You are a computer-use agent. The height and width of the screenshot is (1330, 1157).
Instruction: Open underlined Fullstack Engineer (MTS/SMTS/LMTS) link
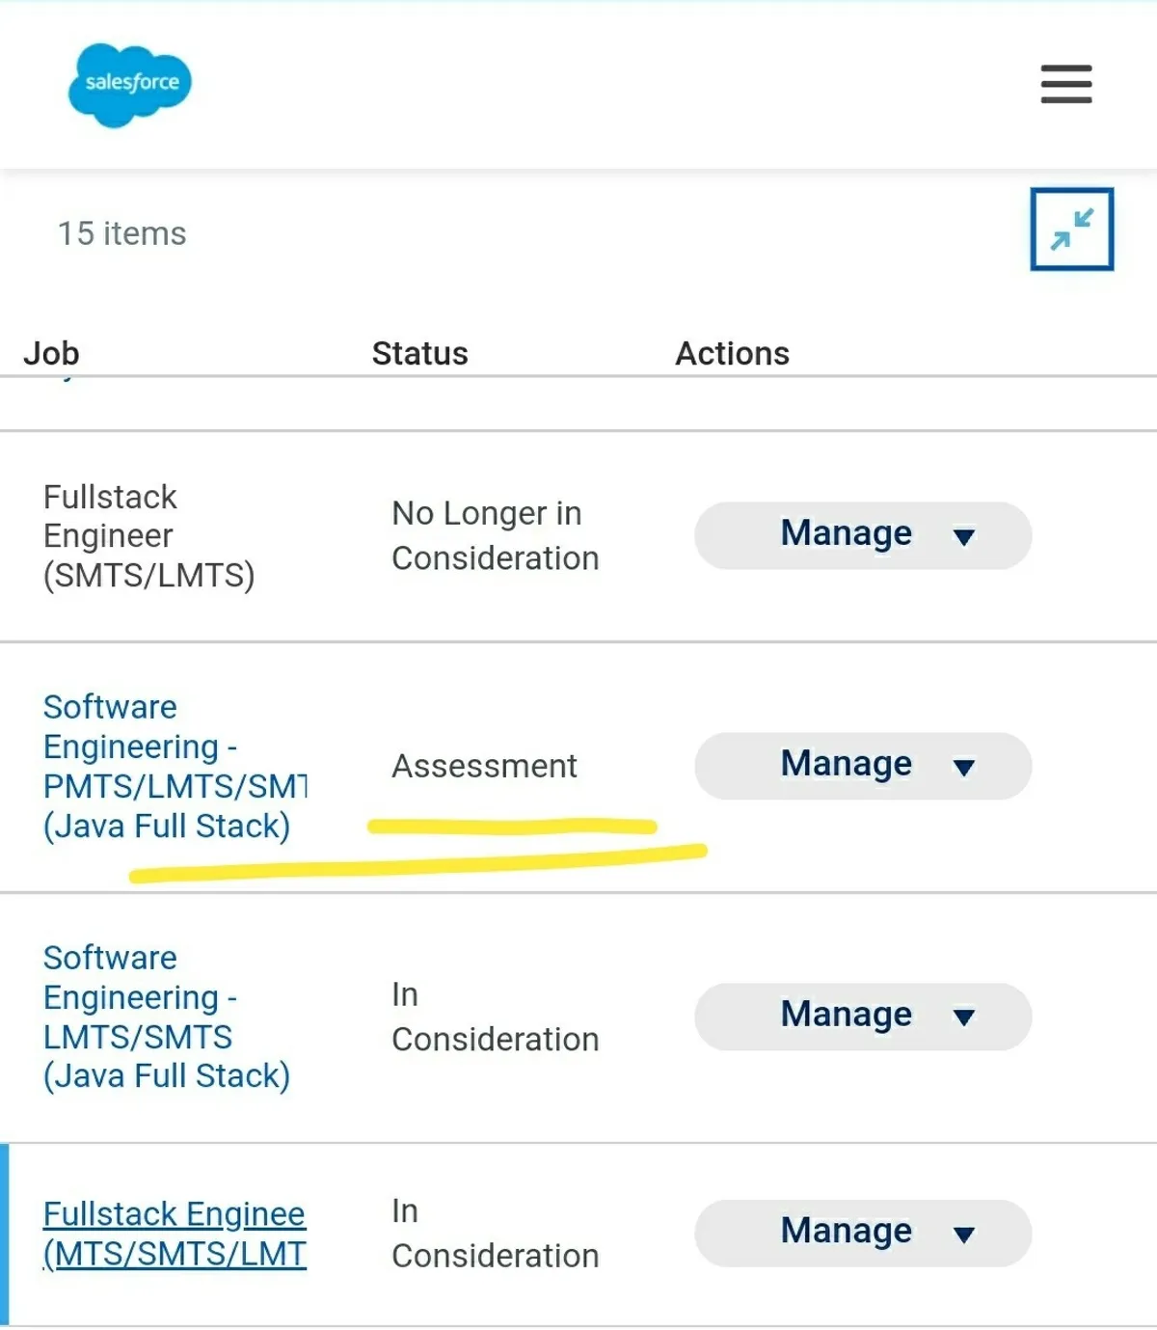pyautogui.click(x=174, y=1234)
